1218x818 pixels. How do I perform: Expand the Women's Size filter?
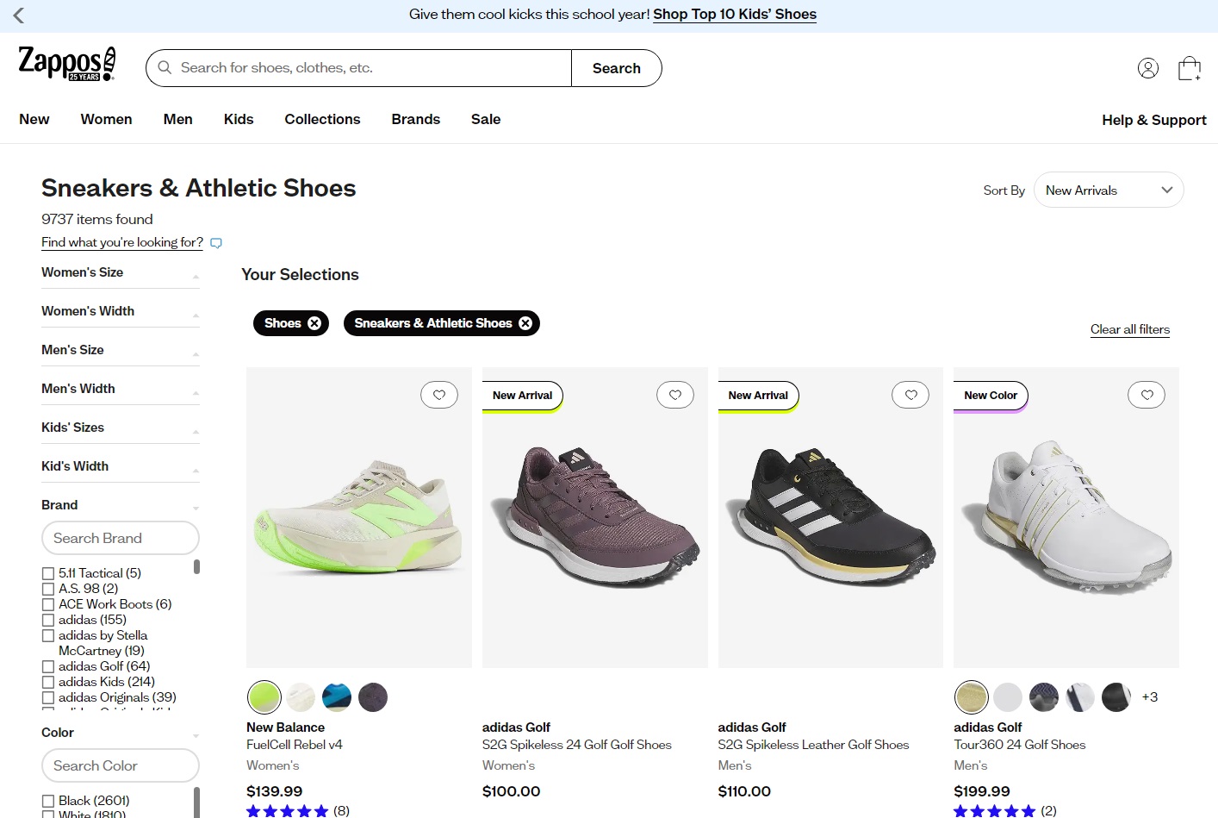(121, 272)
